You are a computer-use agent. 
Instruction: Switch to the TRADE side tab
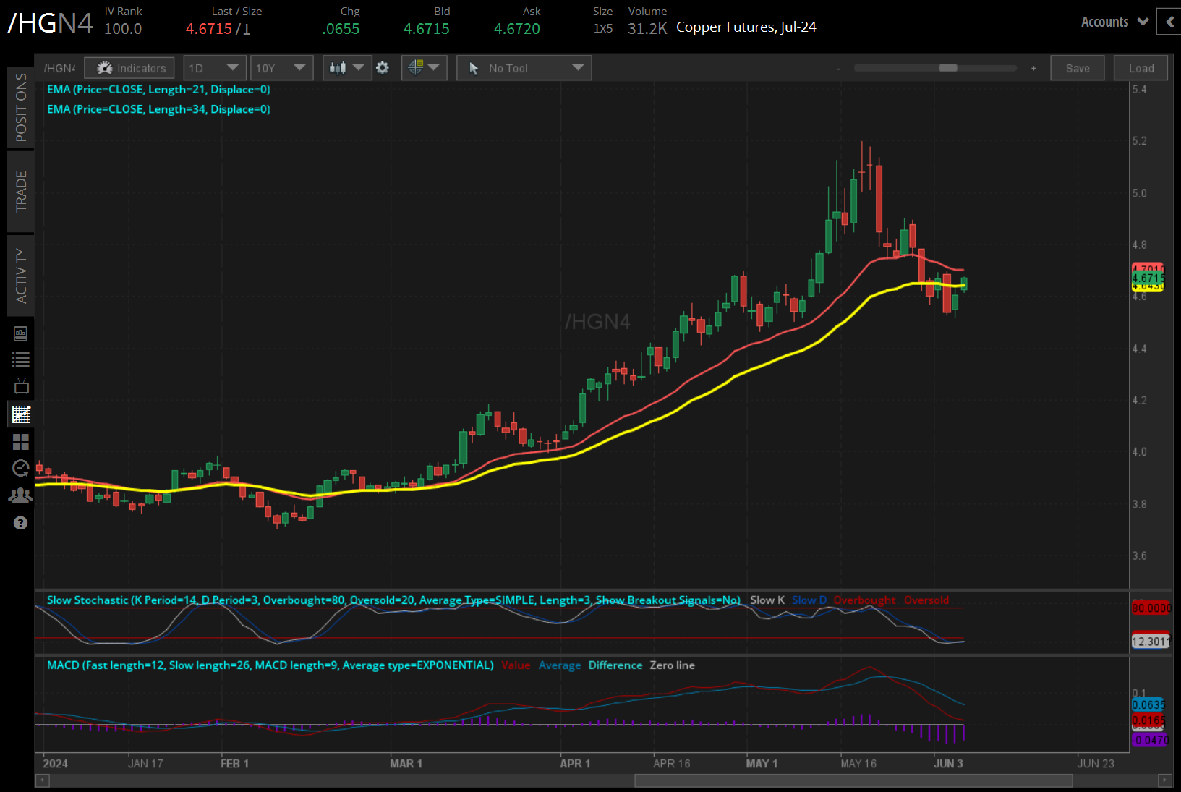tap(21, 192)
